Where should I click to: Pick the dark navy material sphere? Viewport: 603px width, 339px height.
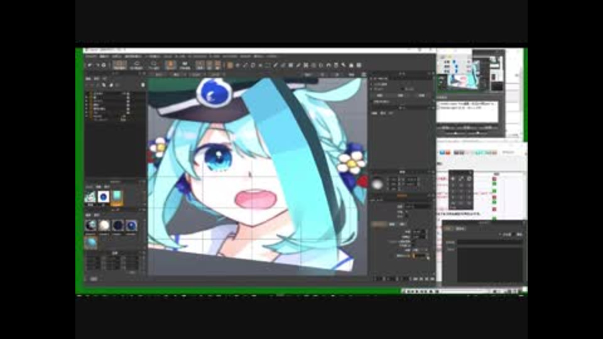pyautogui.click(x=117, y=225)
